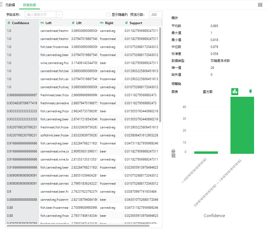Viewport: 268px width, 235px height.
Task: Click the 预览行数 input showing 200
Action: [x=155, y=15]
